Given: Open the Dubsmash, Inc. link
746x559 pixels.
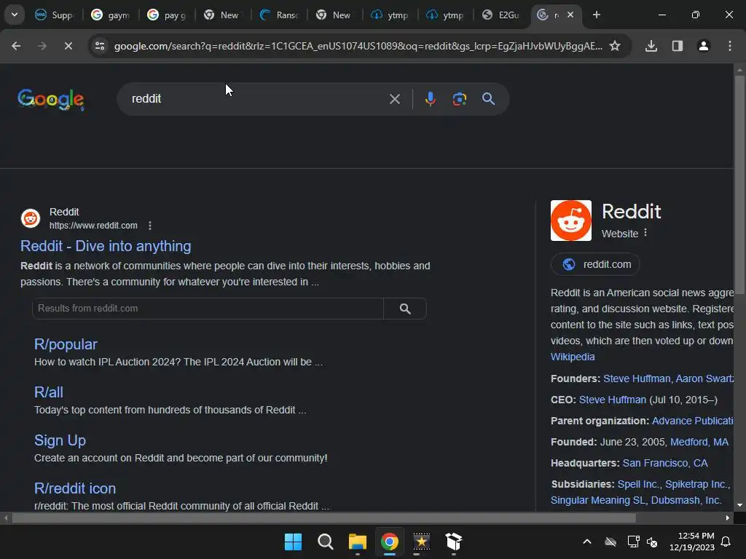Looking at the screenshot, I should click(x=686, y=500).
